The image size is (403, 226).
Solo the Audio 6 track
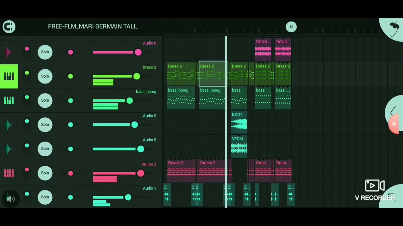pyautogui.click(x=45, y=52)
